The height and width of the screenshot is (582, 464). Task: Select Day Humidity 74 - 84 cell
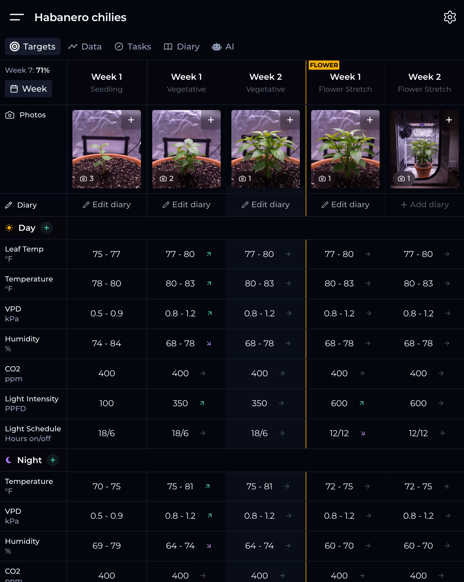(x=107, y=343)
